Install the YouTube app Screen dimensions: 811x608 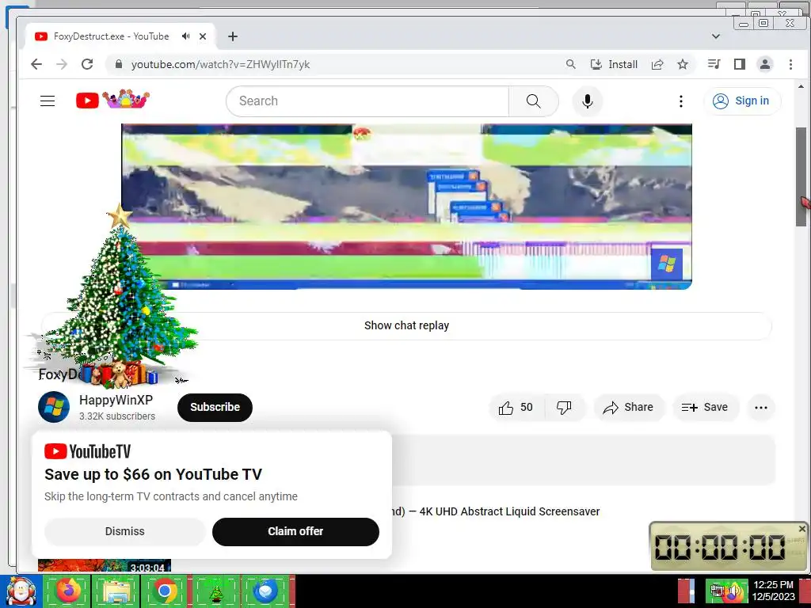click(x=614, y=64)
